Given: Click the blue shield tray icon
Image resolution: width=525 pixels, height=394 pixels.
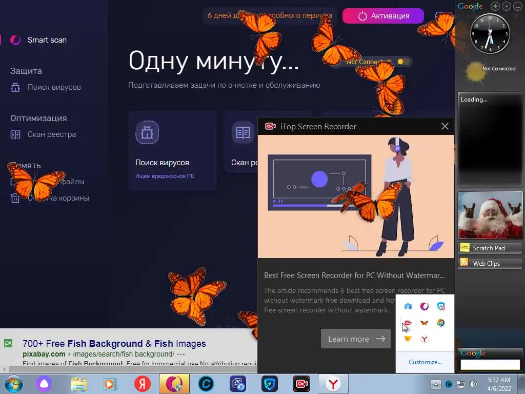Looking at the screenshot, I should click(x=440, y=306).
